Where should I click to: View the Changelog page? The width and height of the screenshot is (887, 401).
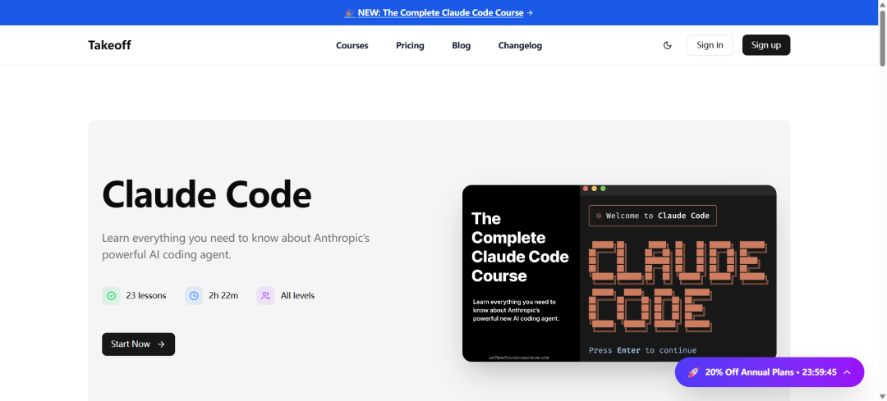(520, 45)
